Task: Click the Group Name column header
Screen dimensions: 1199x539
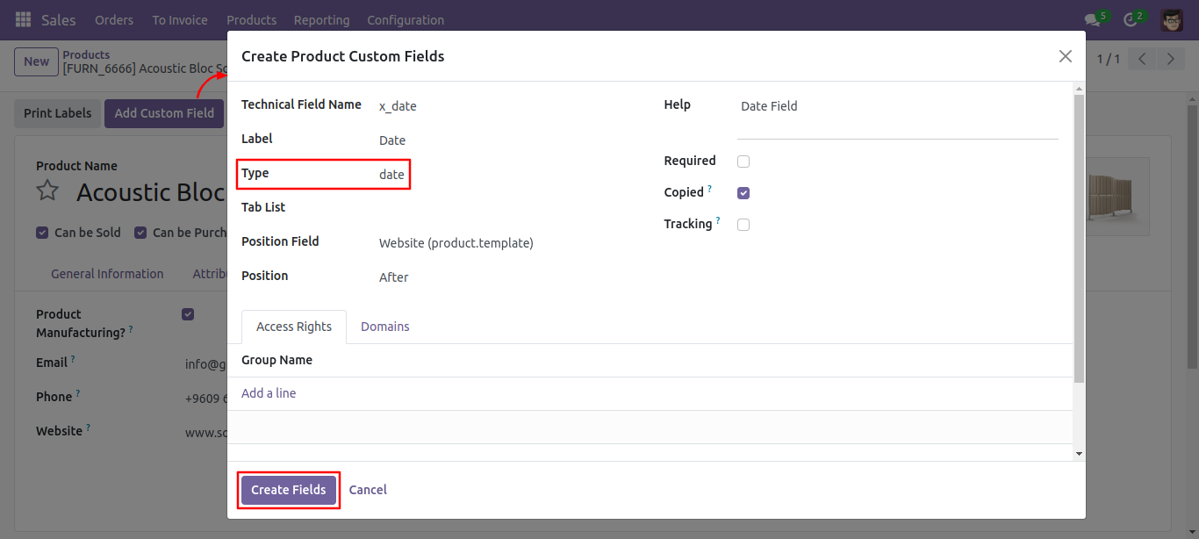Action: tap(276, 360)
